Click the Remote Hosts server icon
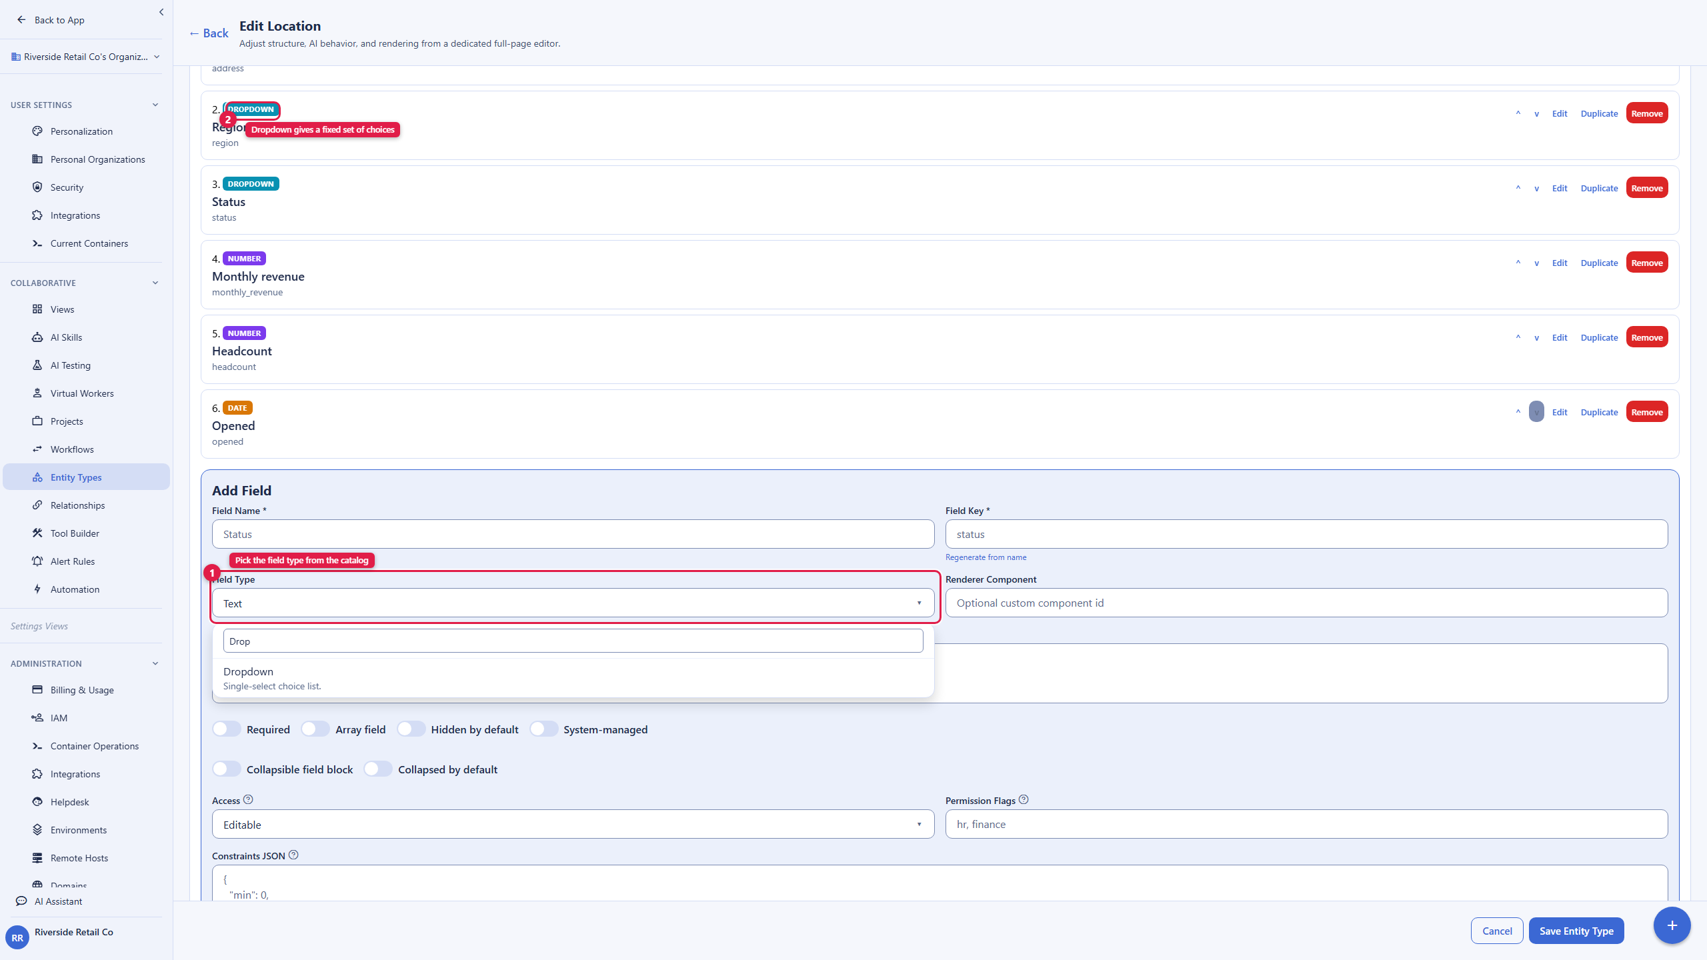 (37, 858)
